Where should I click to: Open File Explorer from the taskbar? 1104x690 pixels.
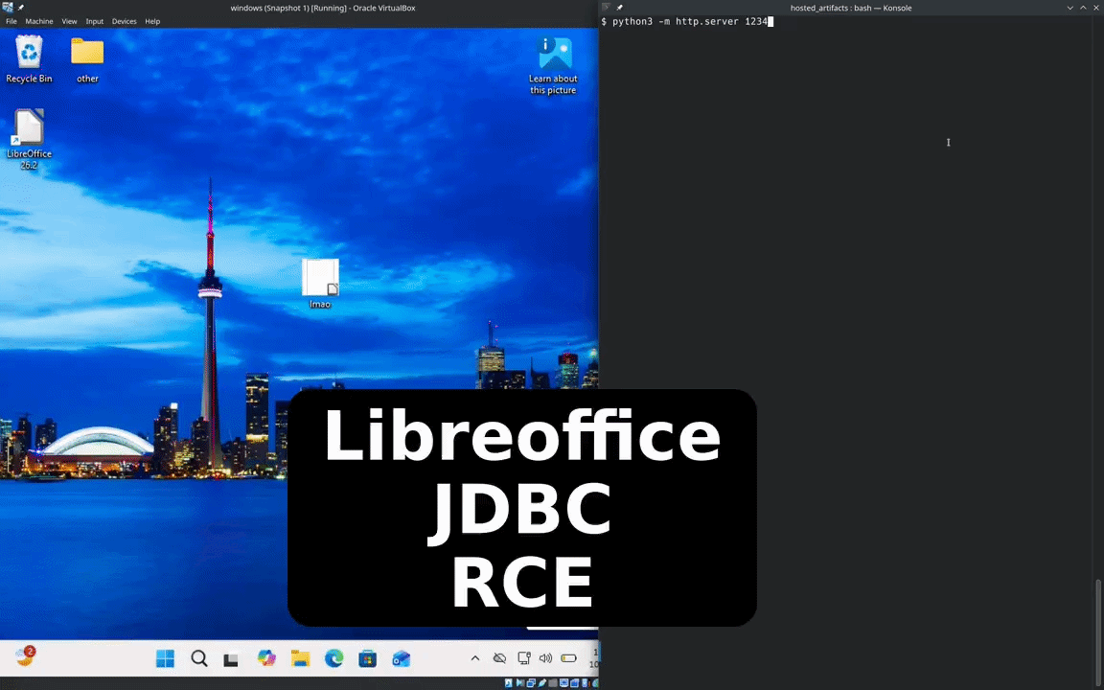tap(301, 658)
